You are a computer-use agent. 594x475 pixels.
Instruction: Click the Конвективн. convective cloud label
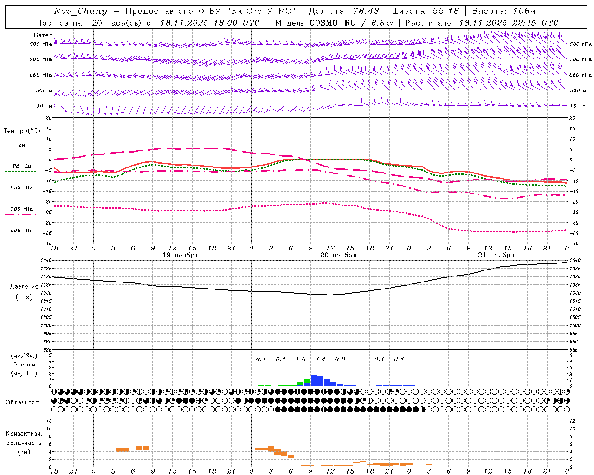tap(24, 434)
